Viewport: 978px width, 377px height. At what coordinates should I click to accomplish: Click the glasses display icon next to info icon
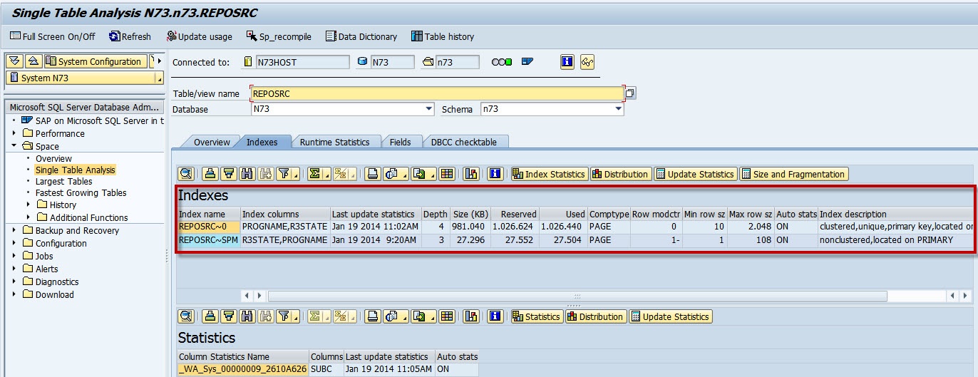pyautogui.click(x=587, y=62)
